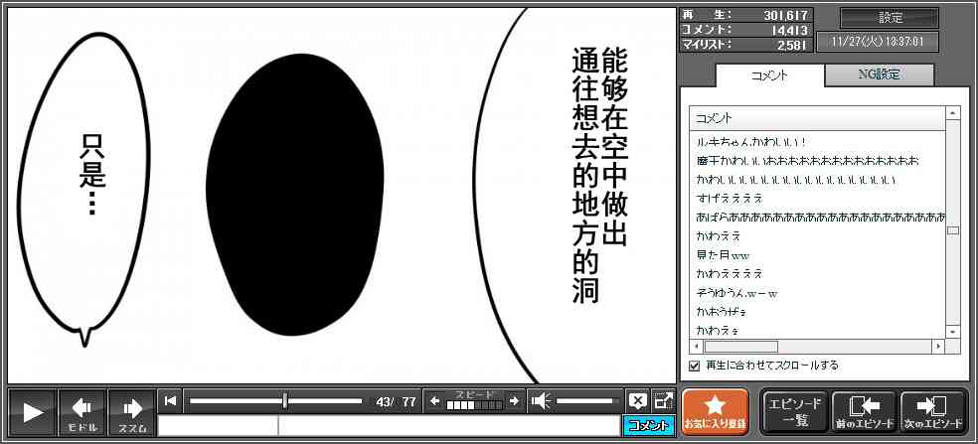This screenshot has width=978, height=444.
Task: Add to favorites with star button
Action: coord(715,412)
